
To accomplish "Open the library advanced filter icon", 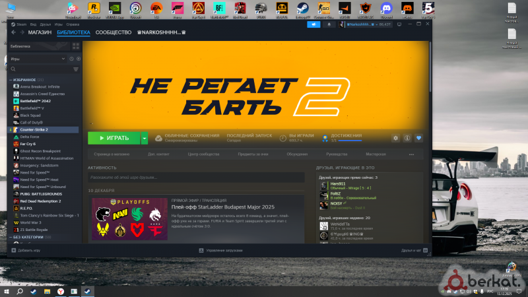I will tap(76, 69).
